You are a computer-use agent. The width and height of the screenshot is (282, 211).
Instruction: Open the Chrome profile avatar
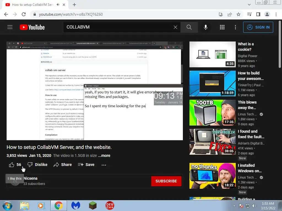click(267, 14)
